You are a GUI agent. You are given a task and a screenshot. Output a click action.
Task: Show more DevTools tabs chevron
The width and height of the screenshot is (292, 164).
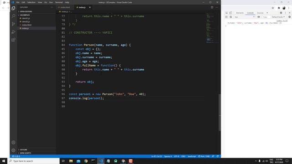coord(267,13)
